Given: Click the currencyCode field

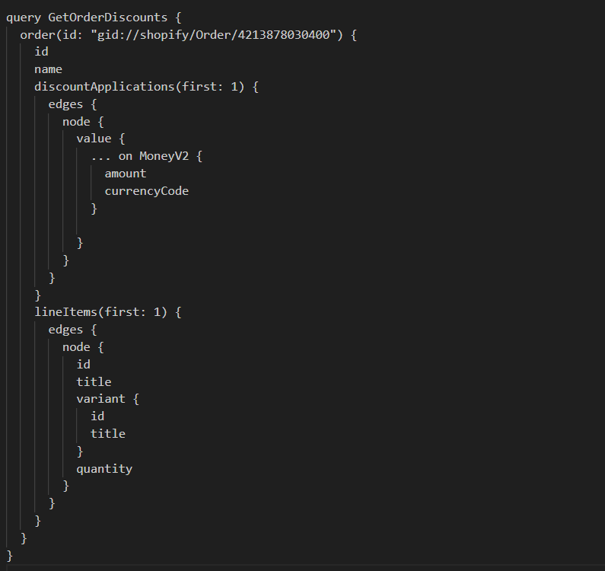Looking at the screenshot, I should 146,191.
